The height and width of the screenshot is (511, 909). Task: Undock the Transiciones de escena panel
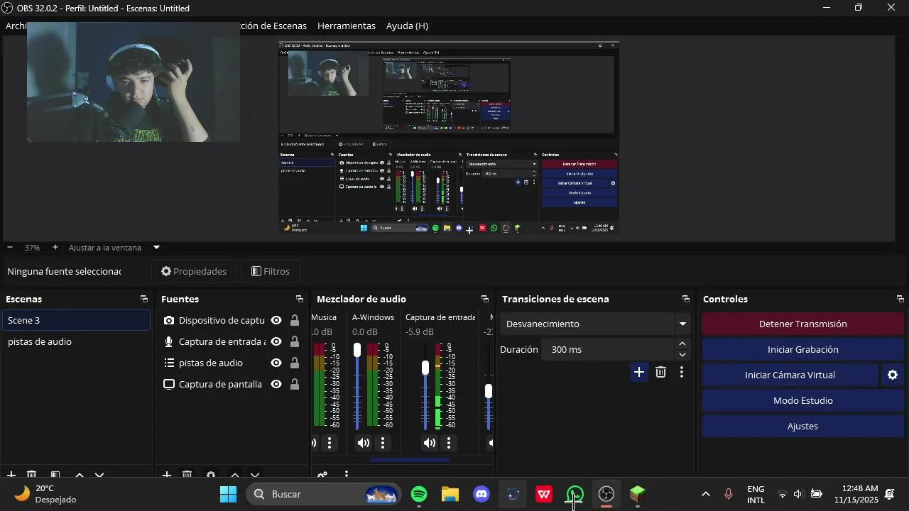pos(686,300)
